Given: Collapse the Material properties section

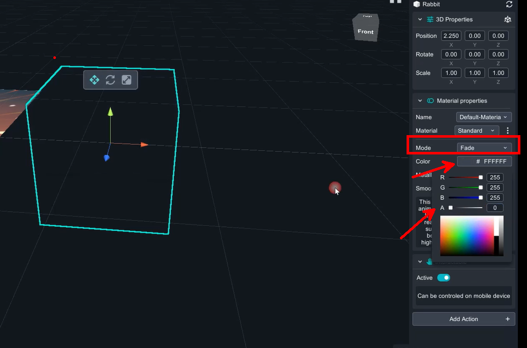Looking at the screenshot, I should 420,101.
